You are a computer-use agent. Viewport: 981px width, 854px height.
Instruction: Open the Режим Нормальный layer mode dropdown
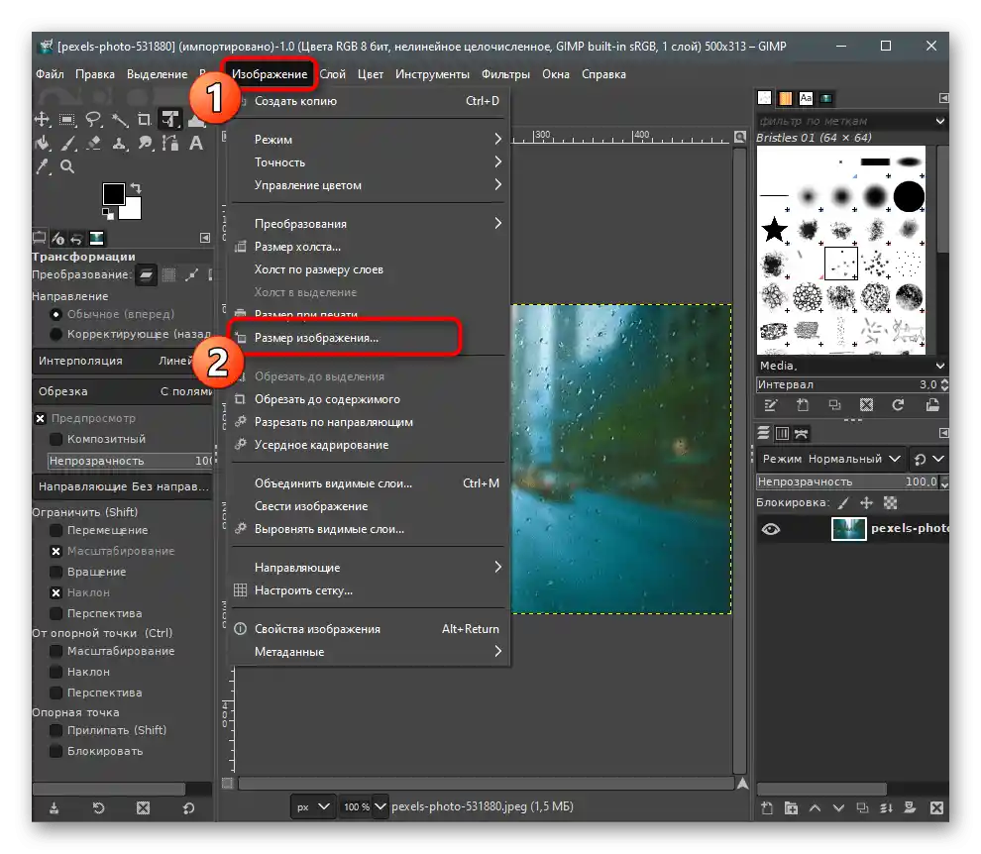830,459
